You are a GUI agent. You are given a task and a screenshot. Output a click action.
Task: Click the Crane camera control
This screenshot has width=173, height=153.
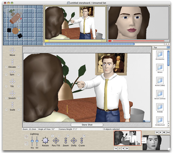coord(82,141)
